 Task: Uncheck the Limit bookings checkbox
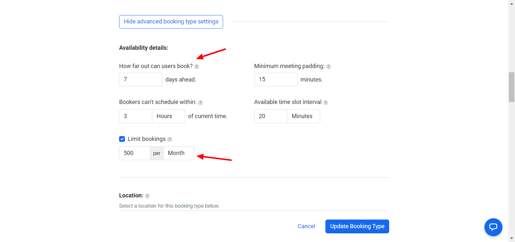tap(122, 139)
